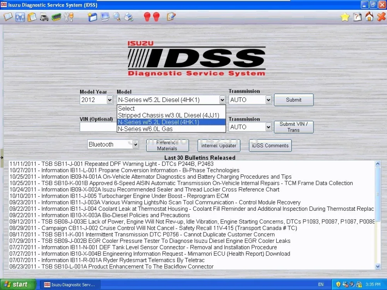This screenshot has height=290, width=387.
Task: Choose N-Series w/5.2L Diesel (4HK1) option
Action: click(x=171, y=122)
